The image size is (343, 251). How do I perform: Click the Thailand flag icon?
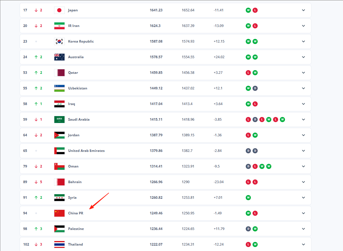tap(59, 244)
